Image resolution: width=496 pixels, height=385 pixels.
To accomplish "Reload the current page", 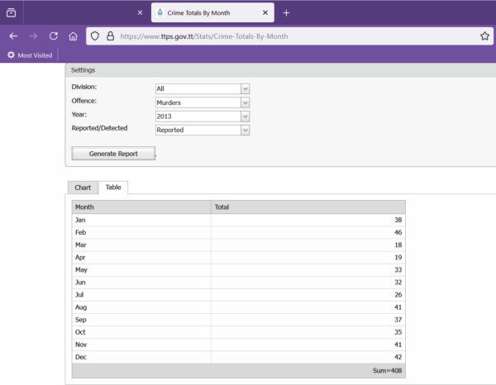I will coord(54,36).
